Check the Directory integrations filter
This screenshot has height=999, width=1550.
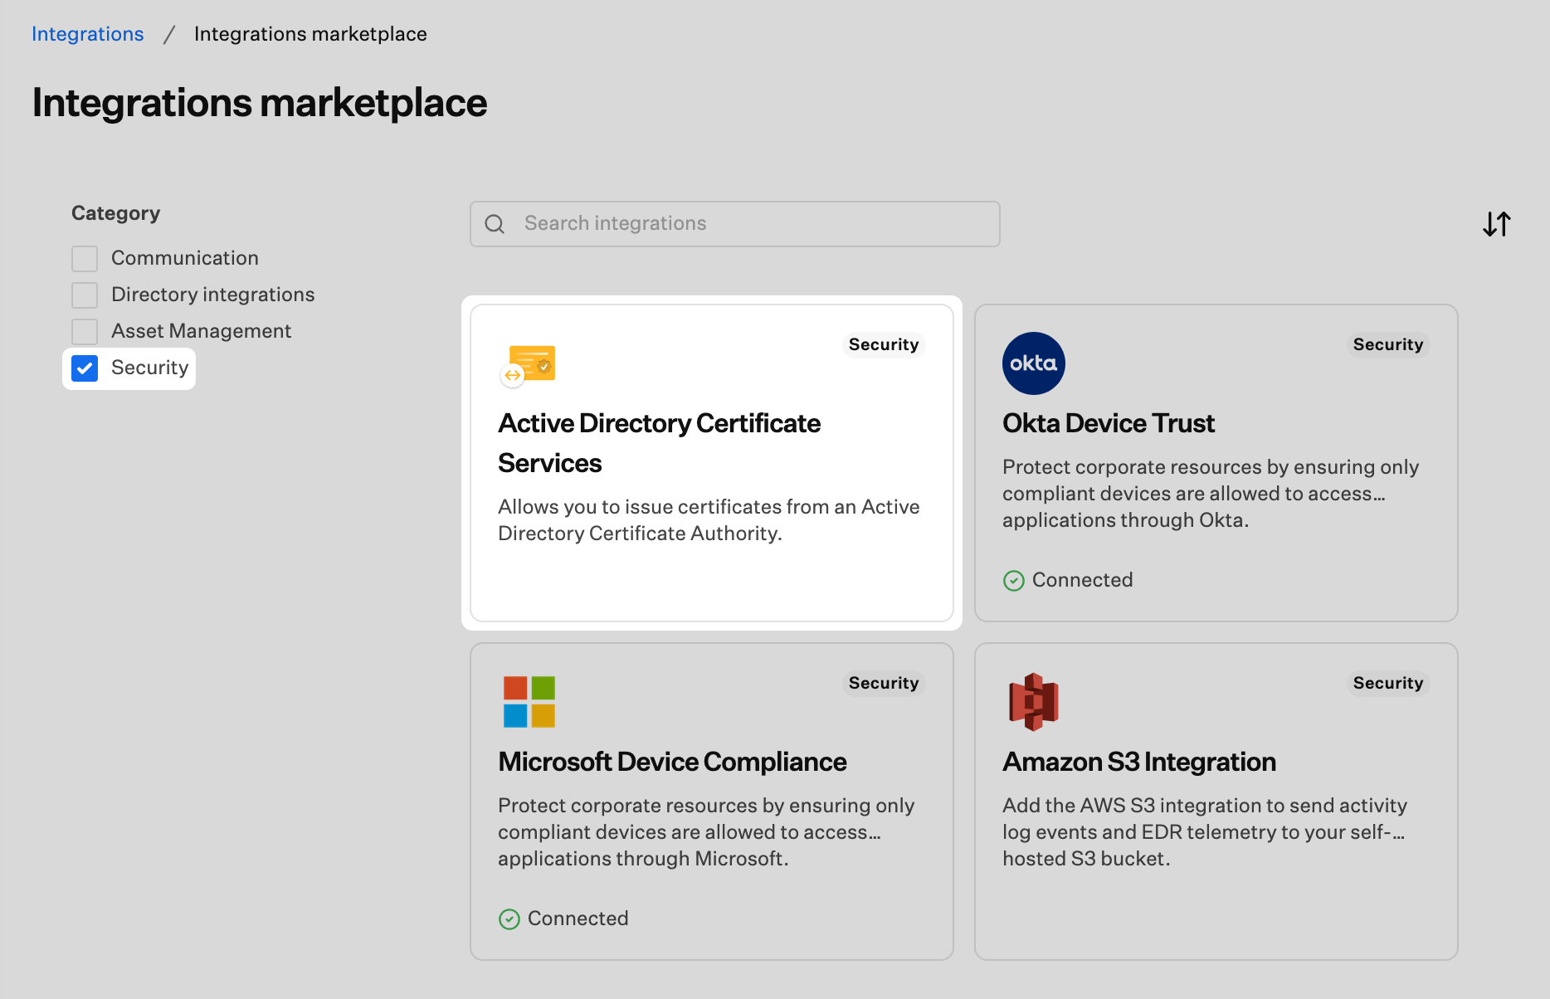[x=85, y=295]
